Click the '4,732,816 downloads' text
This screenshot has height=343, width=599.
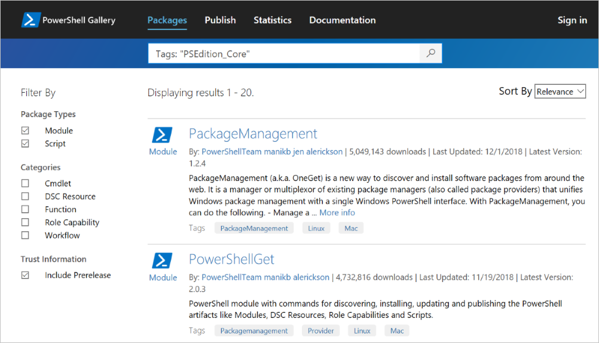tap(374, 277)
